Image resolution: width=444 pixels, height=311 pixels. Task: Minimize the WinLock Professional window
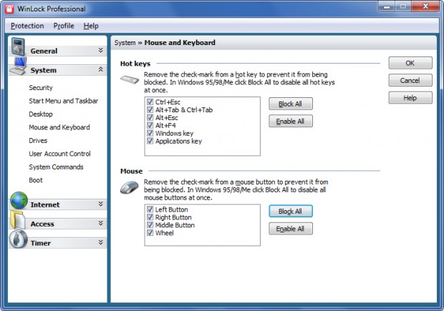(x=387, y=6)
